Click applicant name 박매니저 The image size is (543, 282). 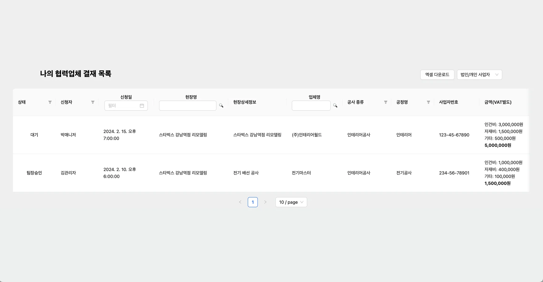(68, 135)
